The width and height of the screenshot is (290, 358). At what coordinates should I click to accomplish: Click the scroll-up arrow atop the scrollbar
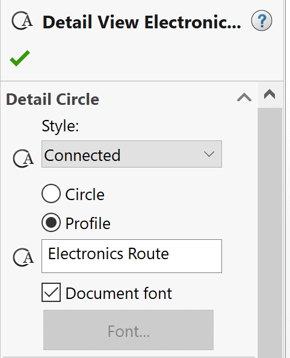[270, 94]
